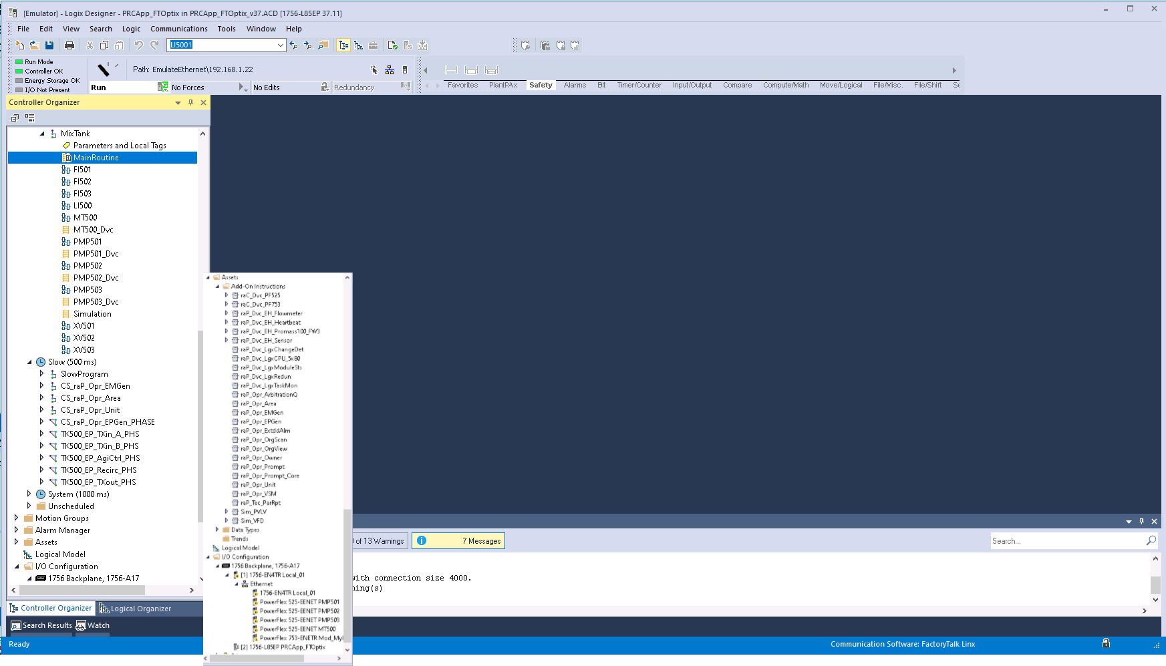Click Find Previous icon
The height and width of the screenshot is (666, 1166).
[293, 45]
